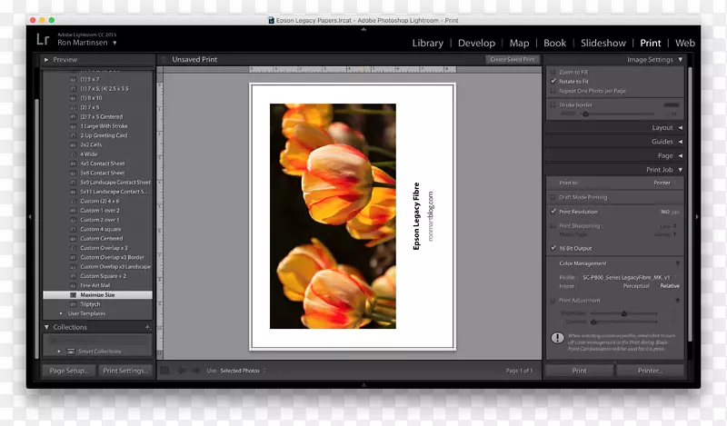Click the add collection plus icon
Image resolution: width=727 pixels, height=426 pixels.
pyautogui.click(x=148, y=327)
